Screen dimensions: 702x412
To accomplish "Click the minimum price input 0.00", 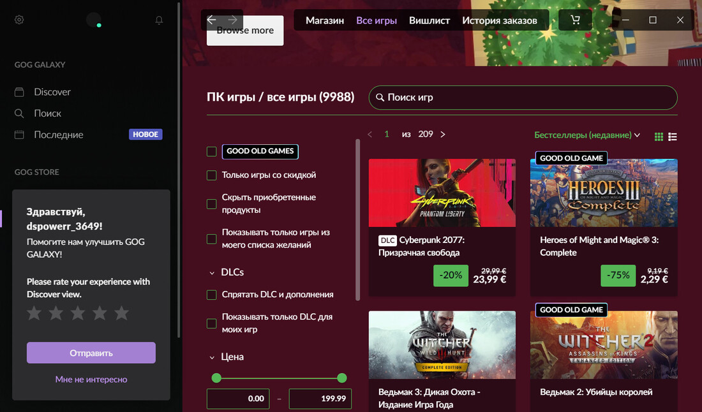I will click(238, 399).
